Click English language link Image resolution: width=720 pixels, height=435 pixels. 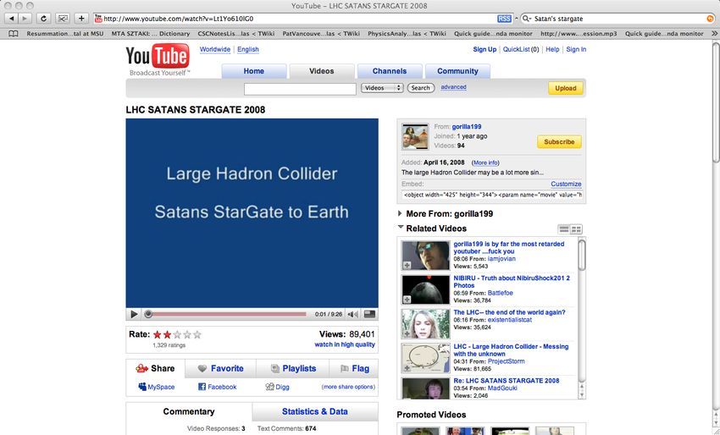pyautogui.click(x=248, y=49)
